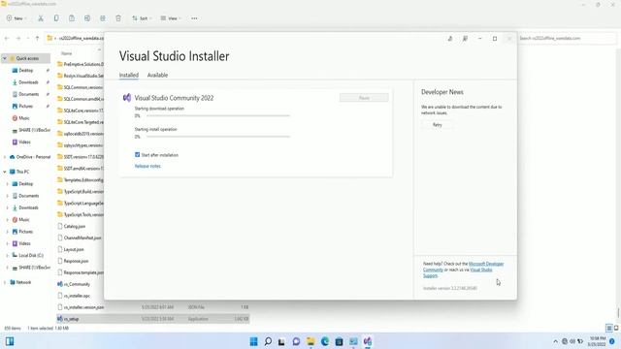Select the Response.json file

(76, 261)
